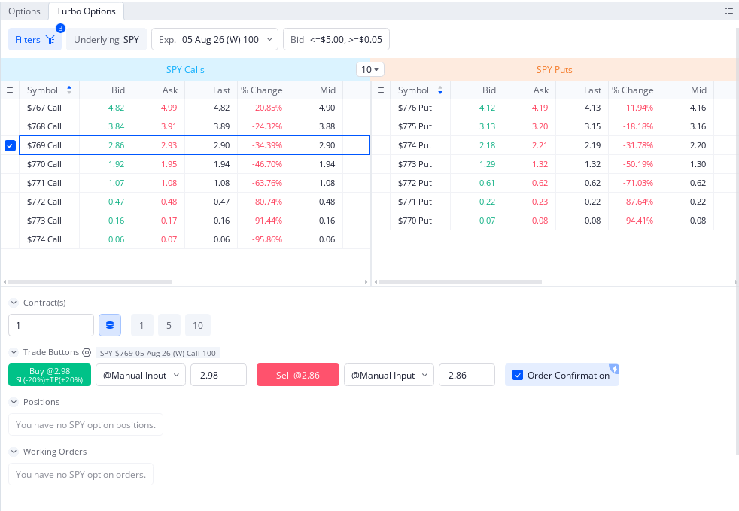The image size is (739, 511).
Task: Open the strikes count 10 dropdown
Action: point(370,70)
